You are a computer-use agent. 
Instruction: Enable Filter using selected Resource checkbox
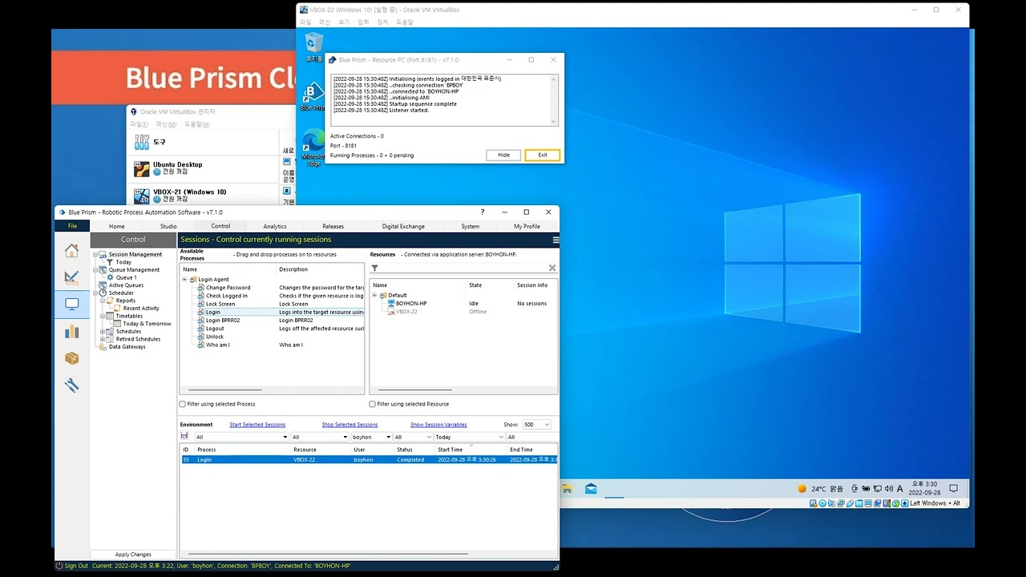[373, 405]
